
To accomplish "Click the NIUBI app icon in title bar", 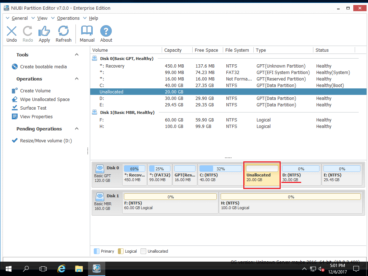I will coord(6,8).
